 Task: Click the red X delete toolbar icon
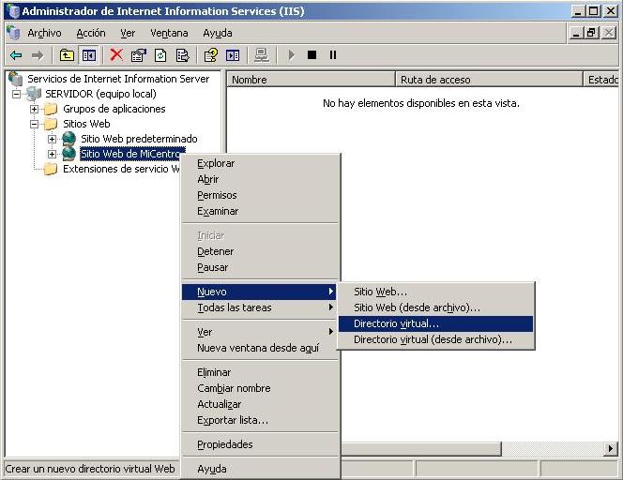pos(116,55)
